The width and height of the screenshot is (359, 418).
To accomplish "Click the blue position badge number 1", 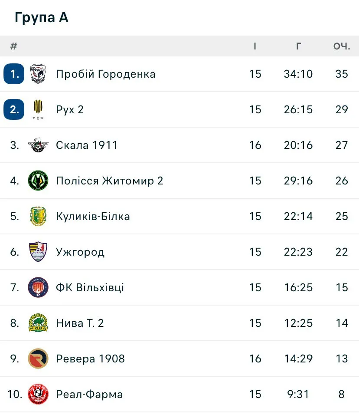I will [x=14, y=74].
